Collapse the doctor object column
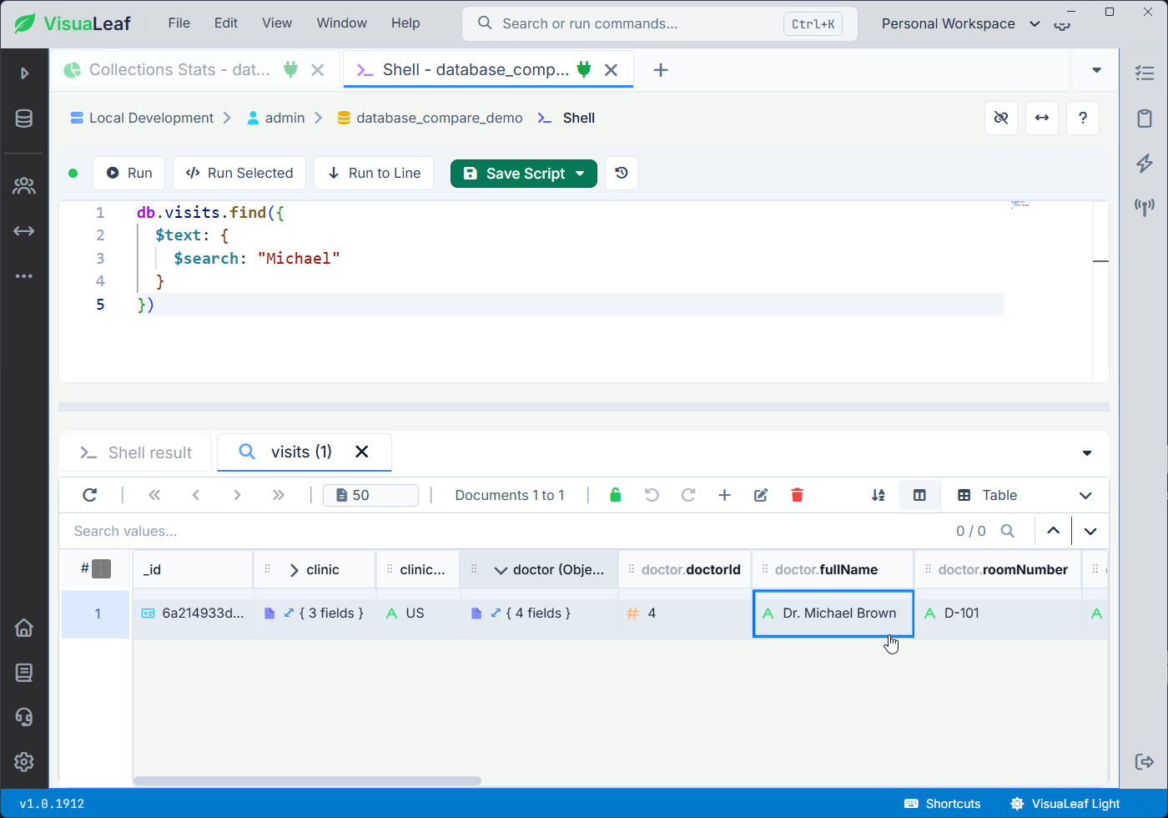 click(501, 570)
